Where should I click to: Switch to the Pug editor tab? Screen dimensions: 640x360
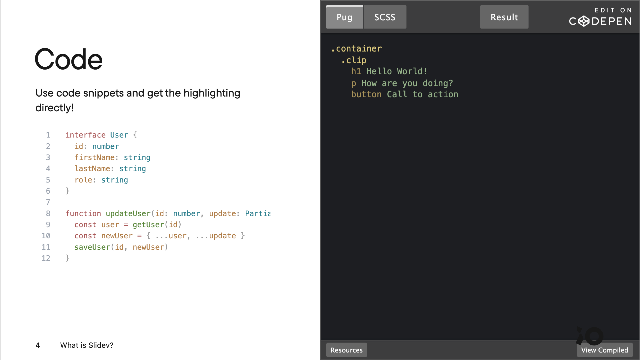click(x=345, y=17)
